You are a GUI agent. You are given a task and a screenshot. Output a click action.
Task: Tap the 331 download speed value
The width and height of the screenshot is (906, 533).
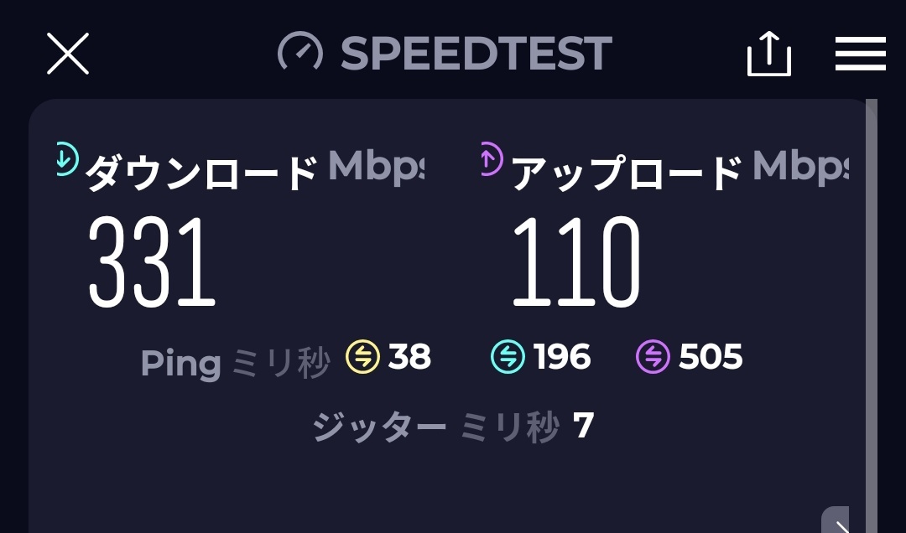(152, 261)
